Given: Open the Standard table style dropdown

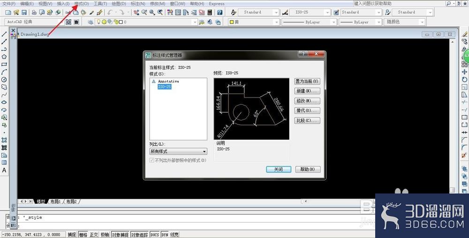Looking at the screenshot, I should (x=361, y=13).
